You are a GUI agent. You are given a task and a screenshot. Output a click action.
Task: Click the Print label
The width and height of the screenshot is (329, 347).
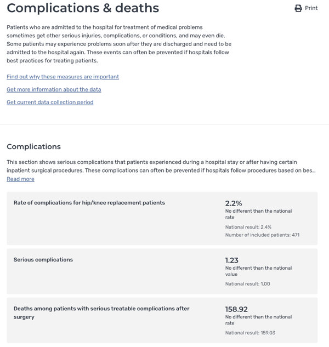point(311,8)
